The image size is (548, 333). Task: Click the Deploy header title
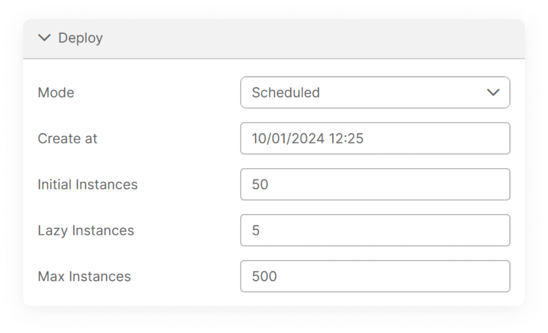(x=81, y=38)
